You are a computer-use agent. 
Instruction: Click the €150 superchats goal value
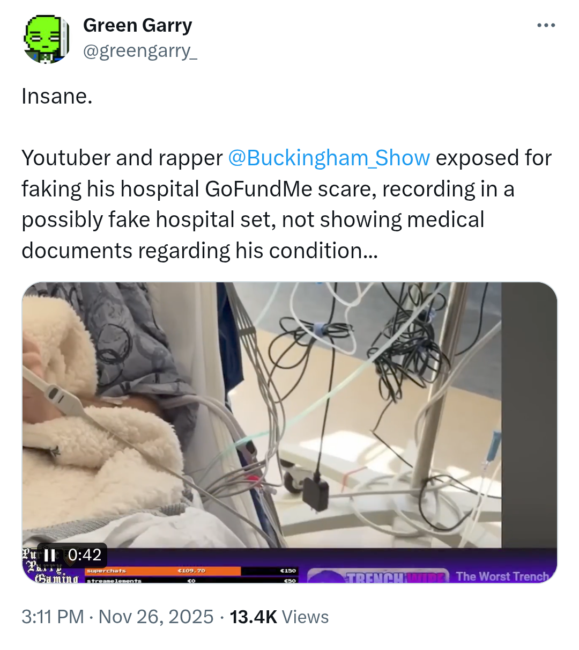[288, 571]
